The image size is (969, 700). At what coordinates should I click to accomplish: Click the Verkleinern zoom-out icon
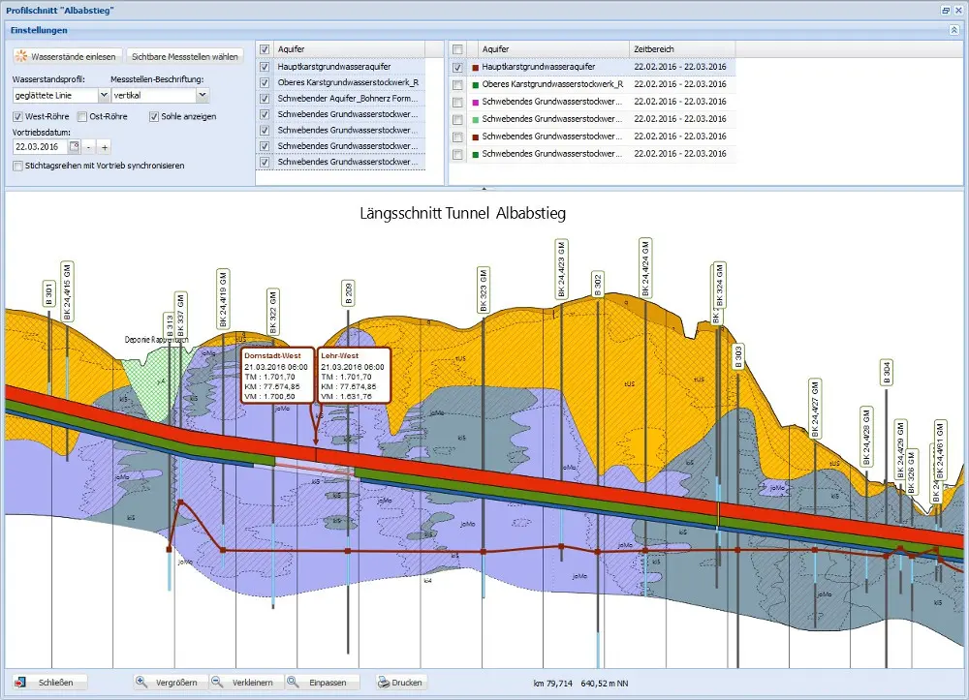(x=217, y=683)
